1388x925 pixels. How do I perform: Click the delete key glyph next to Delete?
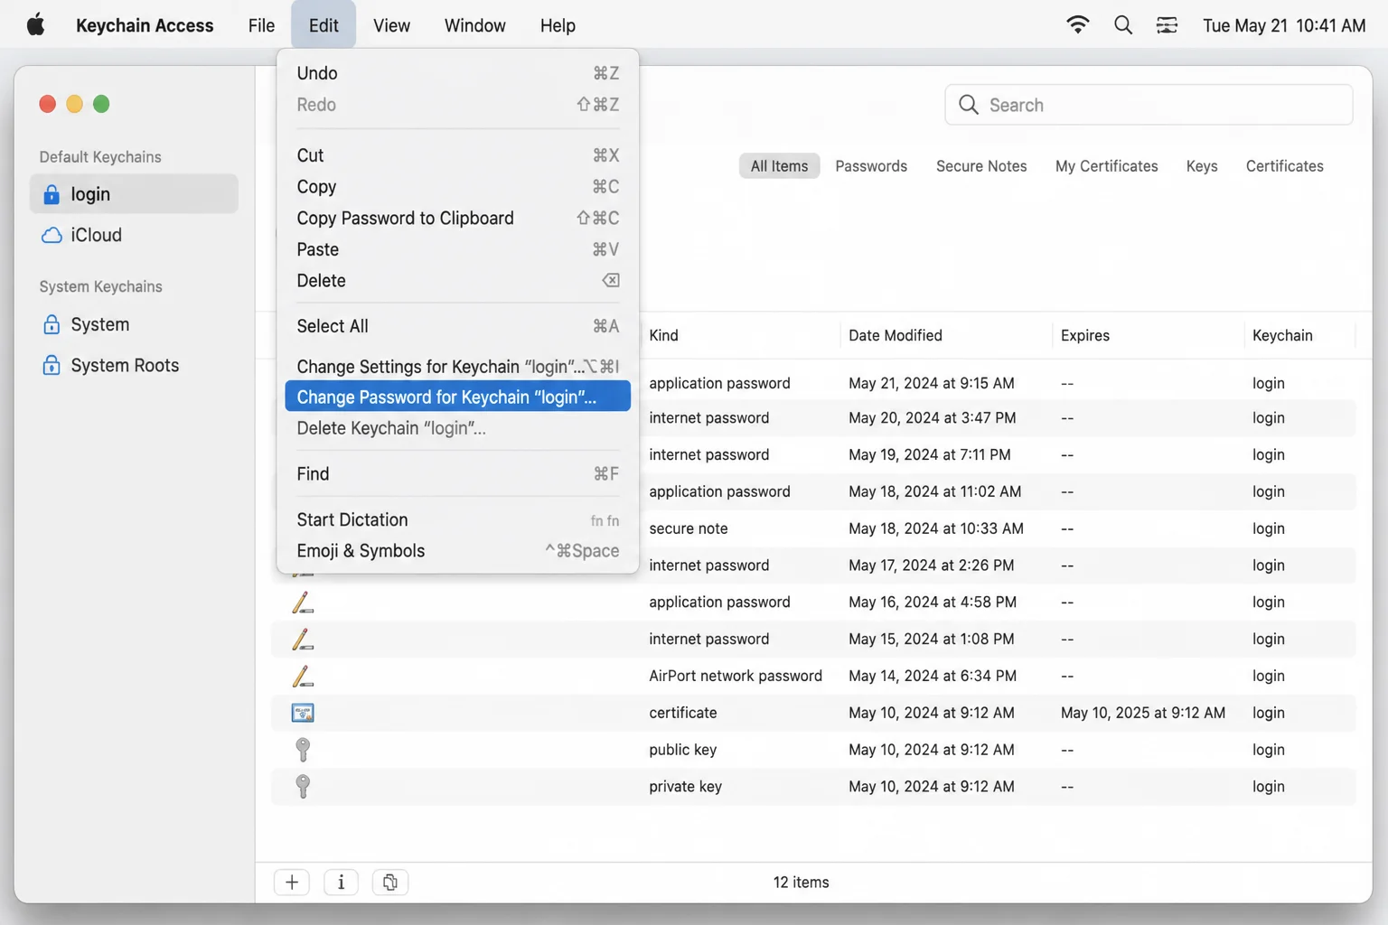coord(611,281)
